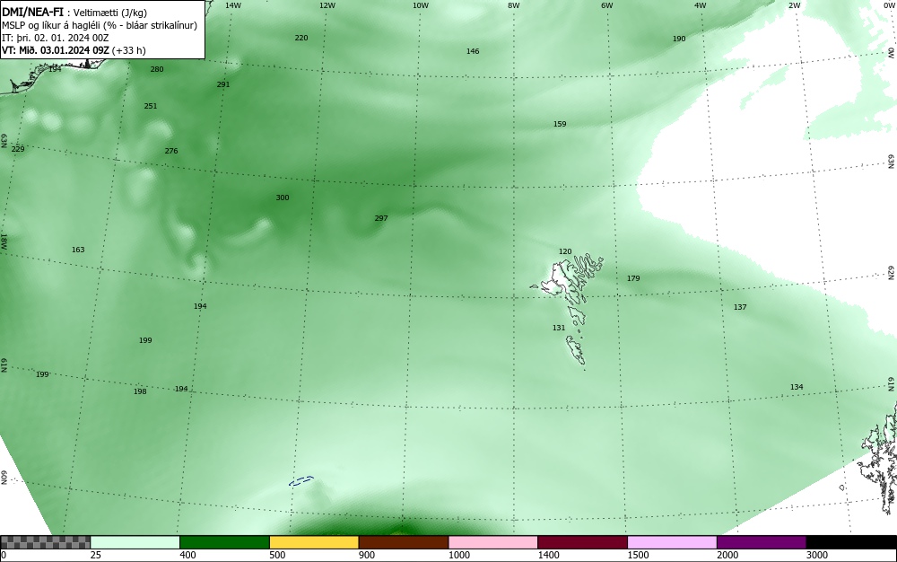The image size is (897, 562).
Task: Click the map value "134"
Action: pyautogui.click(x=797, y=387)
